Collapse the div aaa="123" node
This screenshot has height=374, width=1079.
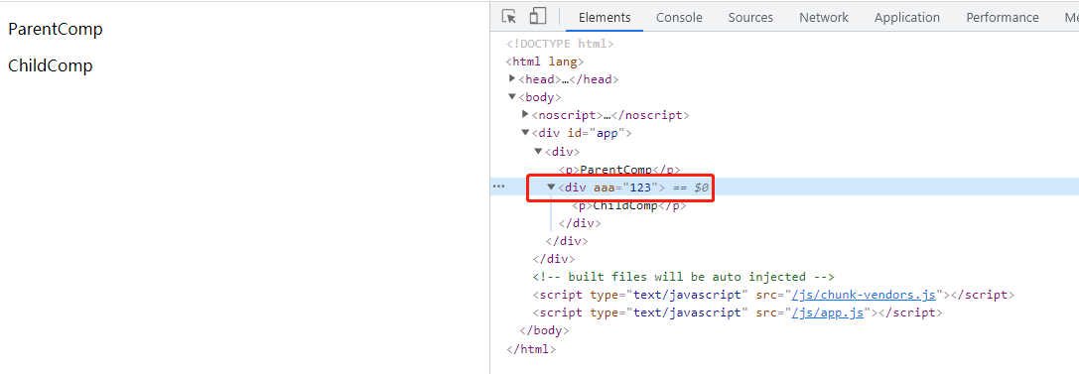(551, 187)
